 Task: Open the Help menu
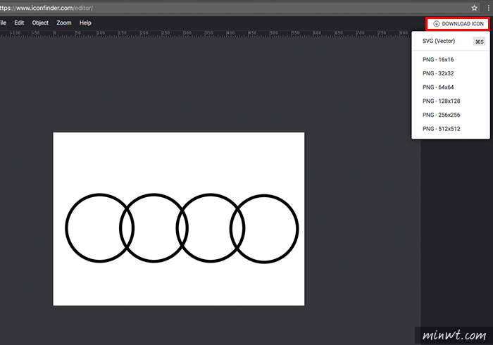pyautogui.click(x=85, y=23)
